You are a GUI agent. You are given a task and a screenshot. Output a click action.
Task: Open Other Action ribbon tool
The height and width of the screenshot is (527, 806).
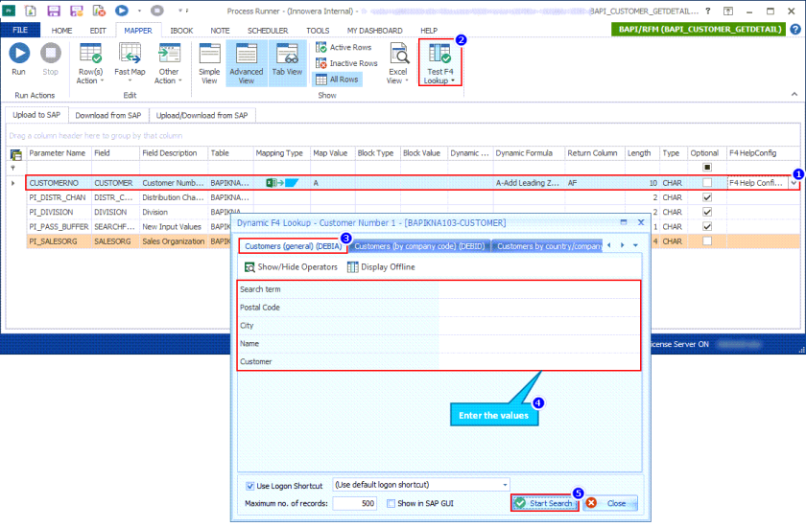click(x=169, y=63)
